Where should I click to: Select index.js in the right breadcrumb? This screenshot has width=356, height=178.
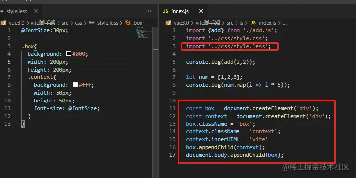[267, 23]
